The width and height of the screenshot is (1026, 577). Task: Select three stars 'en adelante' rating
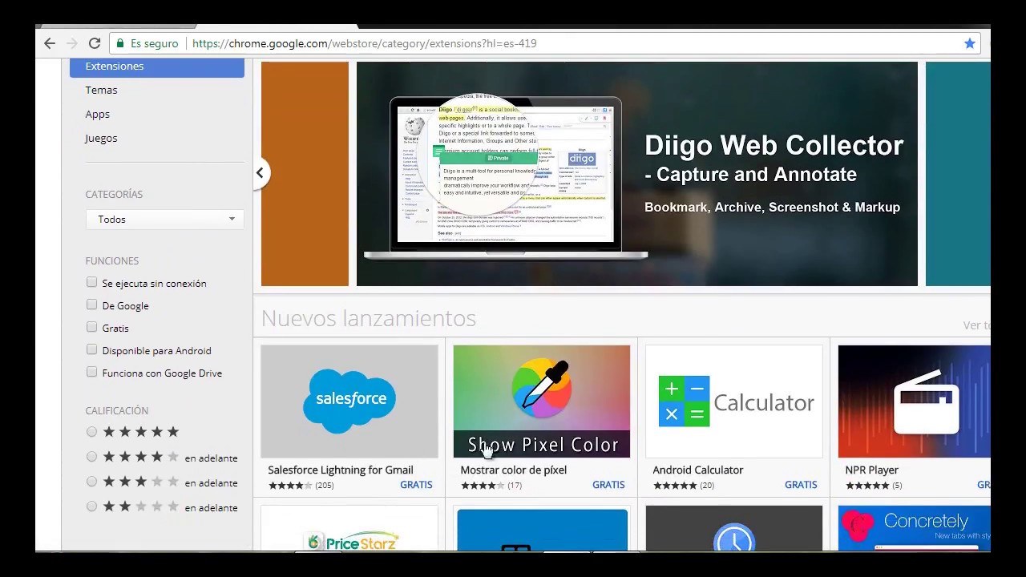(x=91, y=482)
